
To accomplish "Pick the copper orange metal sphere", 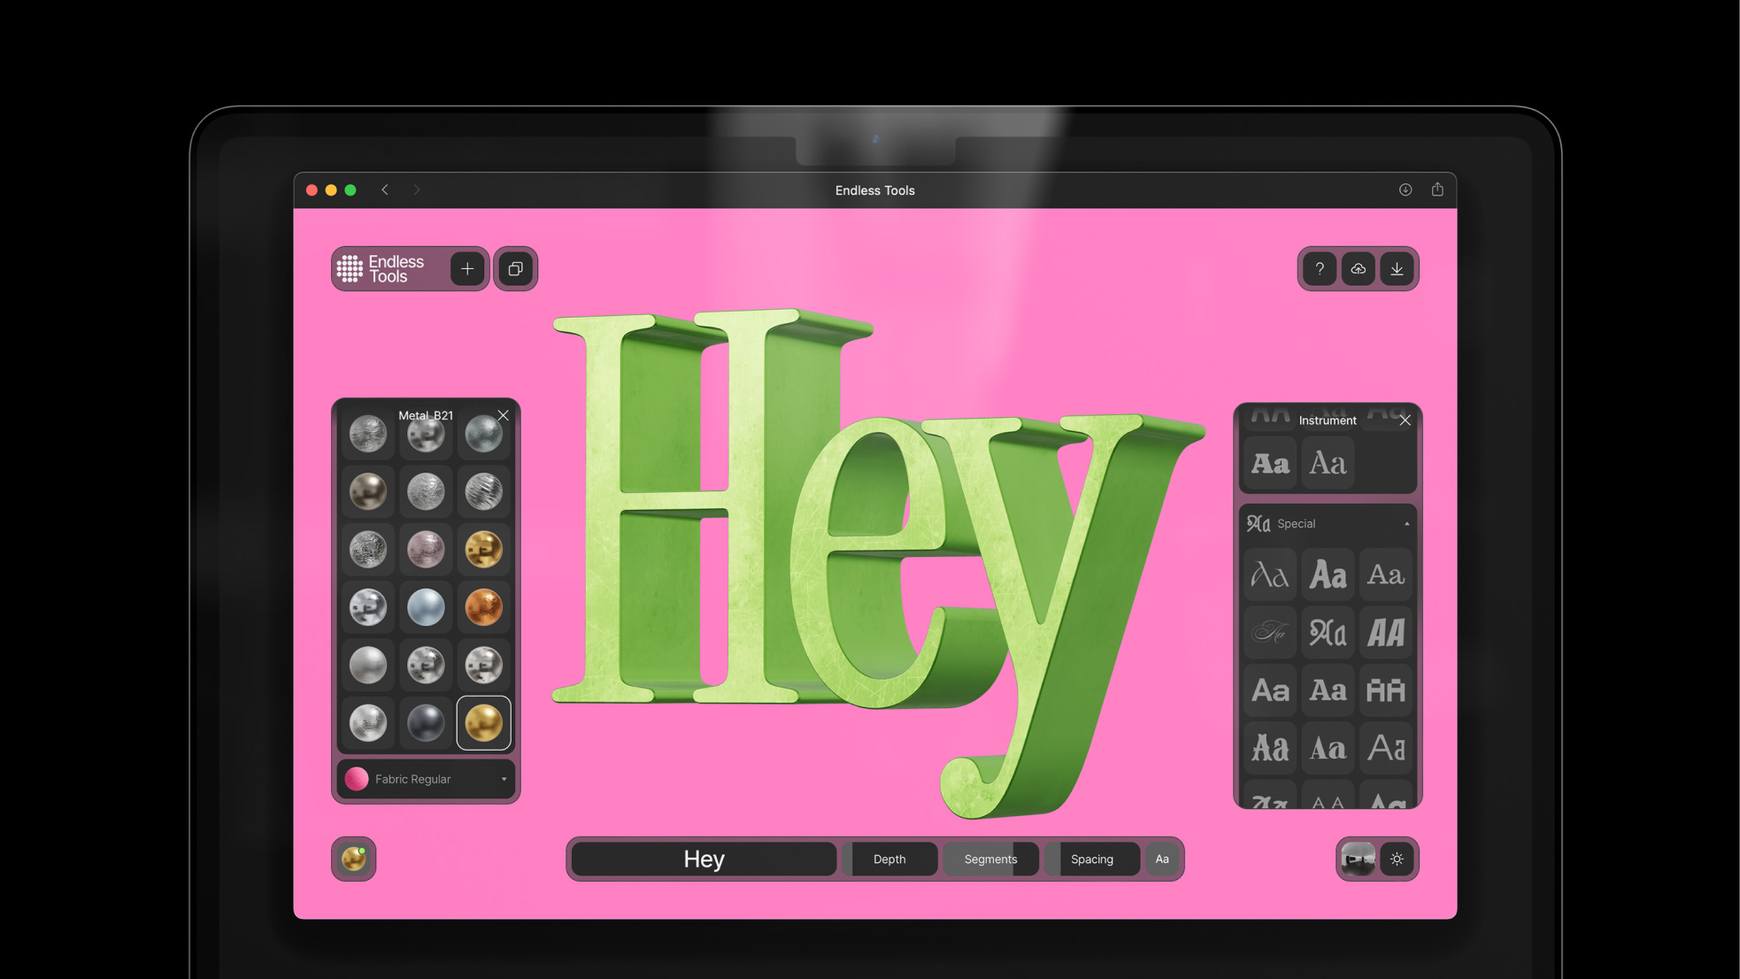I will click(483, 607).
